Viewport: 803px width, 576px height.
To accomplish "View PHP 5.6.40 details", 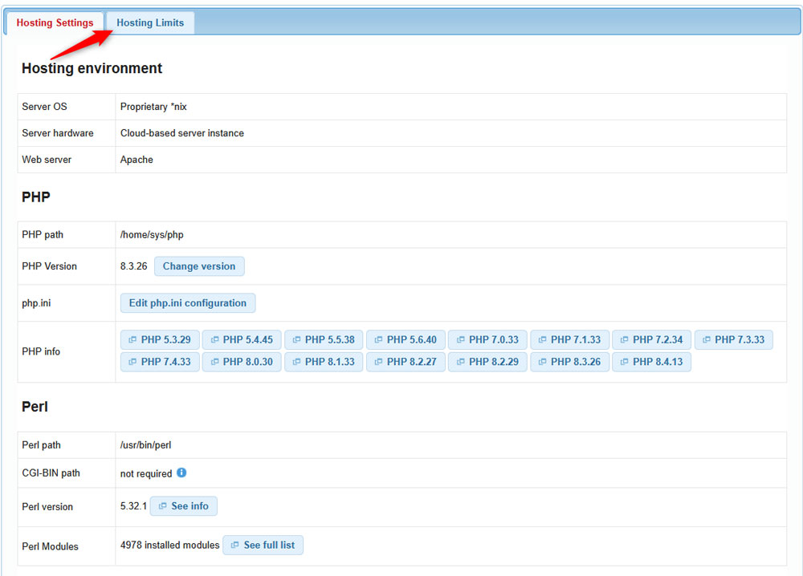I will click(406, 339).
